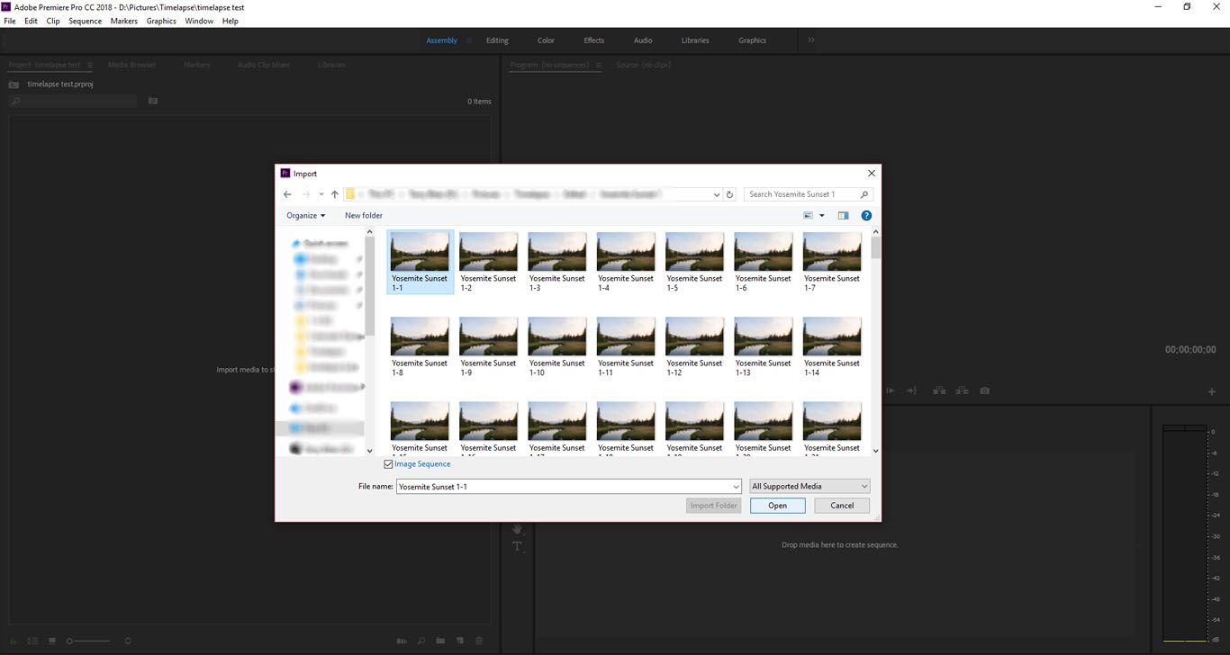Switch Project panel to list view
Image resolution: width=1230 pixels, height=655 pixels.
32,641
